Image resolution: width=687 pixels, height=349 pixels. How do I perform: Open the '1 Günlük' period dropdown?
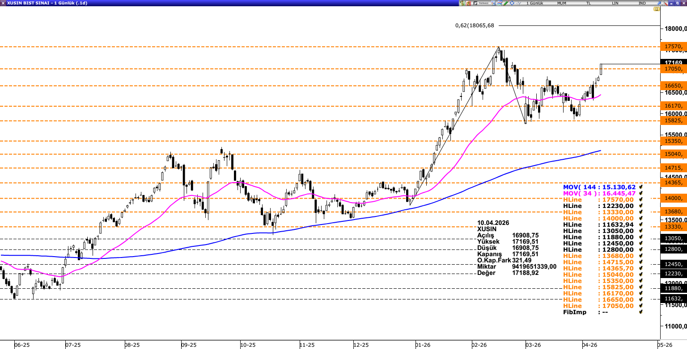tap(534, 3)
